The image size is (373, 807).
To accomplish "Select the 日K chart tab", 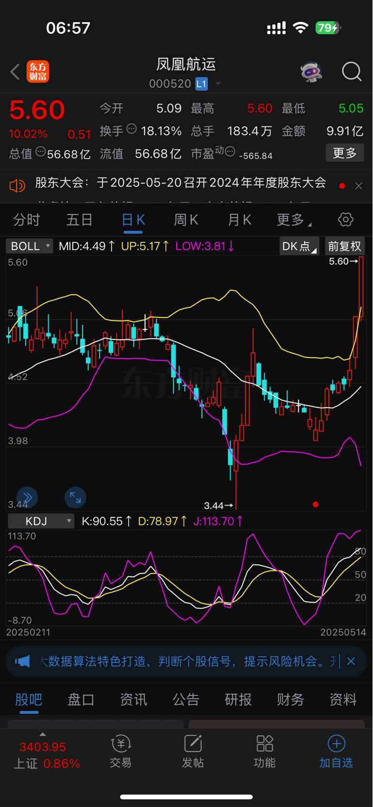I will coord(133,220).
